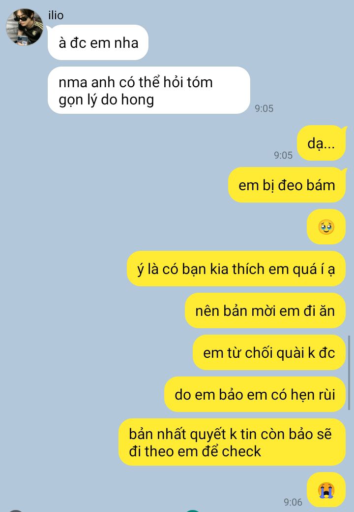Select the message asking 'tóm gọn lý do hong'
Screen dimensions: 354x512
coord(149,91)
